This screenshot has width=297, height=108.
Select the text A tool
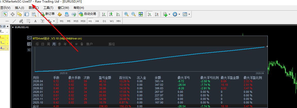pos(36,21)
